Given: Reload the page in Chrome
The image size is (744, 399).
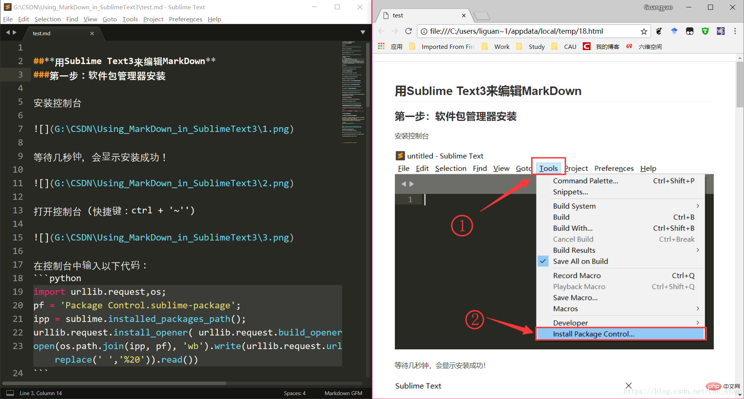Looking at the screenshot, I should [x=408, y=31].
